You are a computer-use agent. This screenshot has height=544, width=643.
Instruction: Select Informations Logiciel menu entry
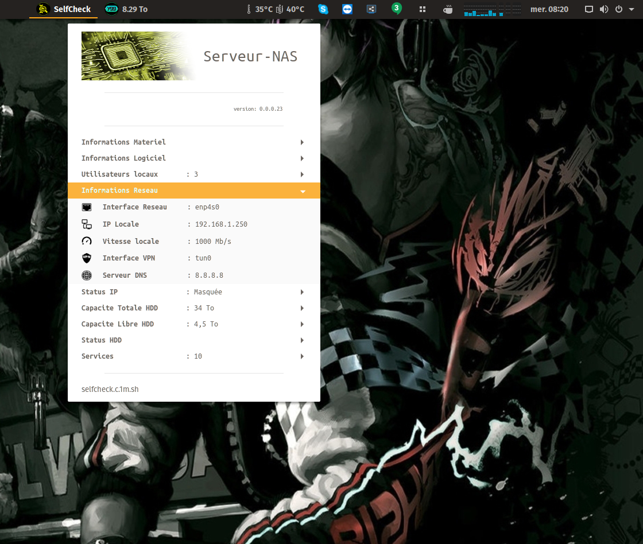pyautogui.click(x=194, y=158)
